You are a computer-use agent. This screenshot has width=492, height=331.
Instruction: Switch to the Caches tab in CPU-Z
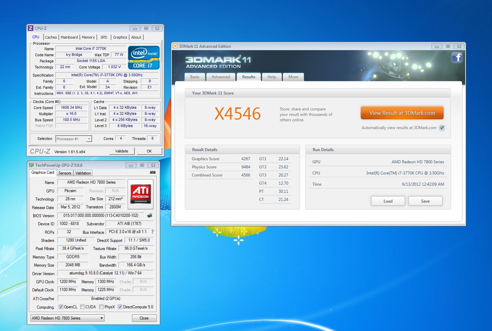(51, 37)
